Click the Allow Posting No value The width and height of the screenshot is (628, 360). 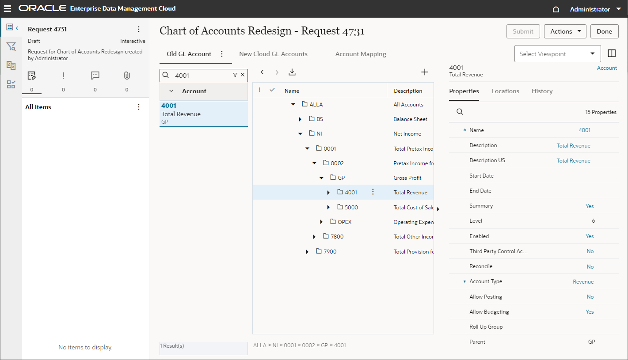(590, 297)
